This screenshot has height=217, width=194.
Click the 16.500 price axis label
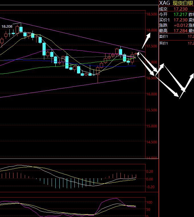(151, 78)
